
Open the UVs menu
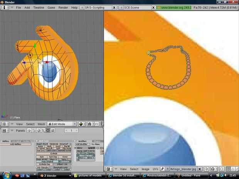(x=155, y=169)
